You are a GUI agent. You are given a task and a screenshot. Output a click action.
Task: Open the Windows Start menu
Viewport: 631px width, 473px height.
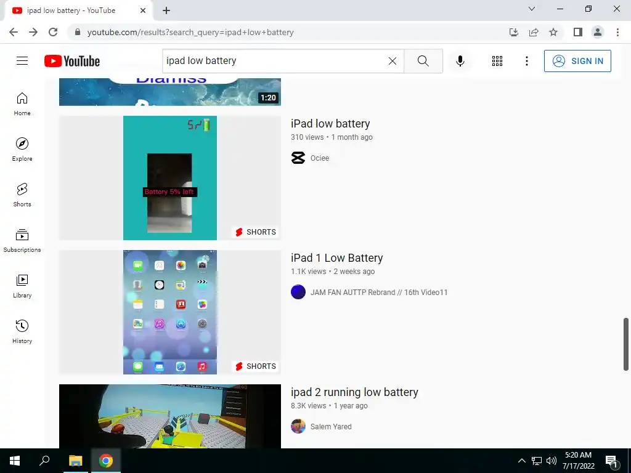pyautogui.click(x=15, y=461)
